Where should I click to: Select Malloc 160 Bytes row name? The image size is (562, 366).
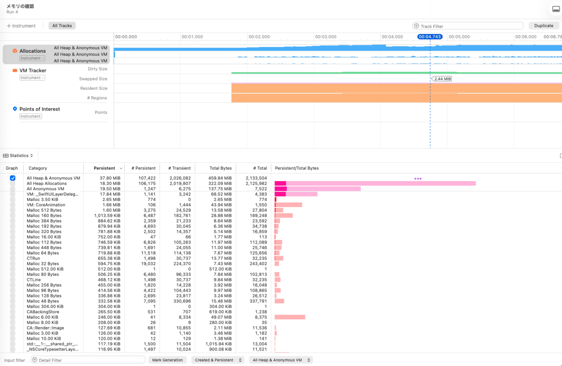click(x=44, y=215)
